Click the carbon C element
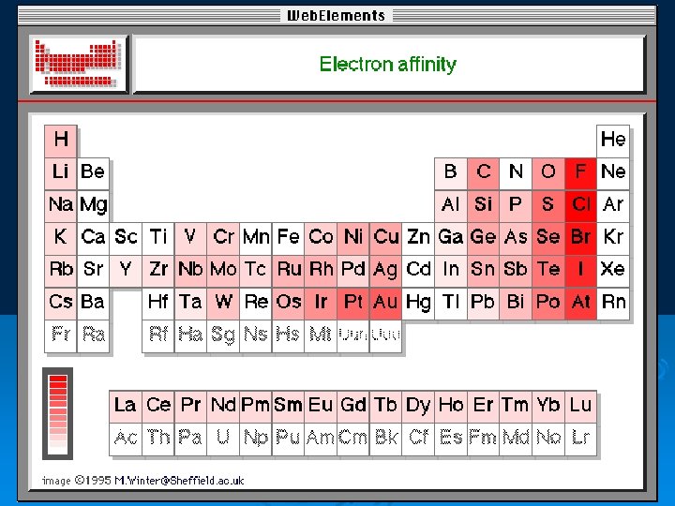The height and width of the screenshot is (506, 675). click(484, 174)
